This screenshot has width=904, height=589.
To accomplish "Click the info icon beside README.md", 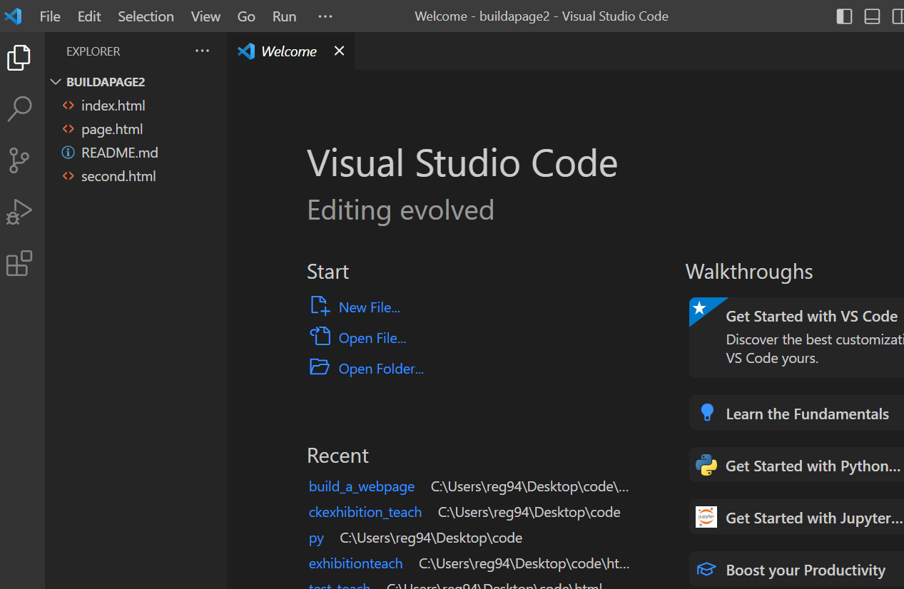I will [68, 153].
